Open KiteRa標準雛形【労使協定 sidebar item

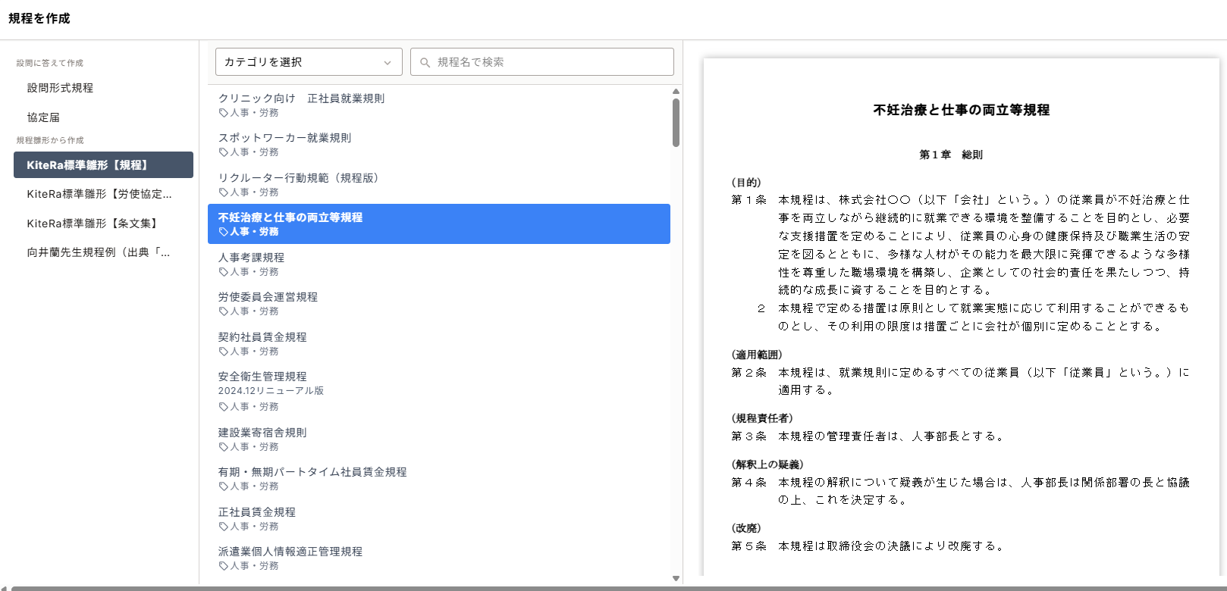[99, 194]
